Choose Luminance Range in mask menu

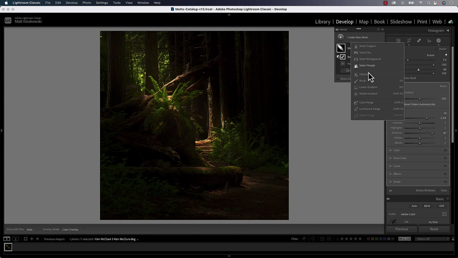coord(377,109)
